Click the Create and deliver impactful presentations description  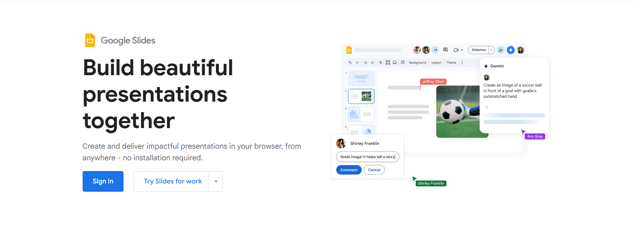192,152
